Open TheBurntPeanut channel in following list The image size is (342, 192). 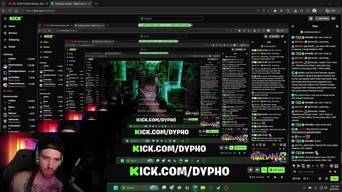point(19,85)
